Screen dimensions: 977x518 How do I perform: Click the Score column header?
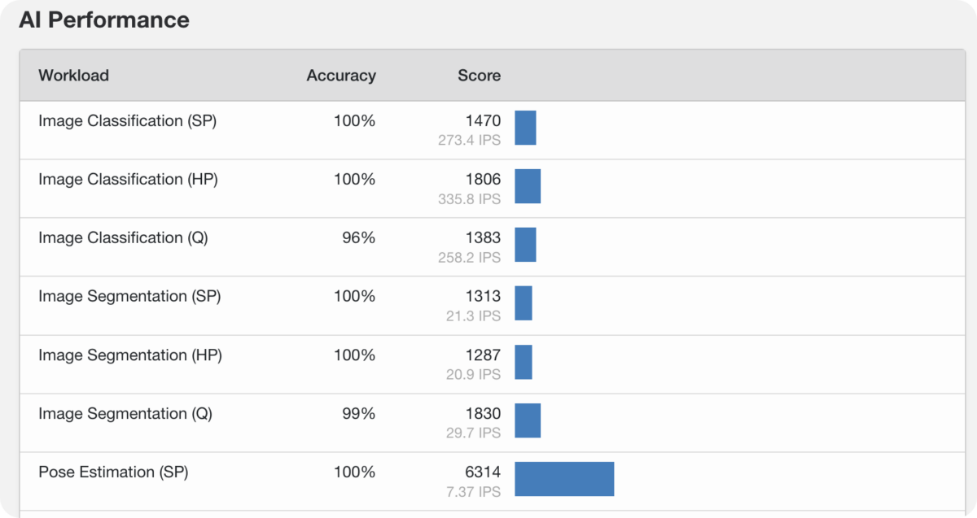click(x=479, y=76)
